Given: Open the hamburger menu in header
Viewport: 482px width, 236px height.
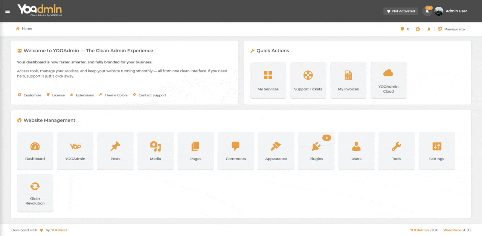Looking at the screenshot, I should click(8, 11).
